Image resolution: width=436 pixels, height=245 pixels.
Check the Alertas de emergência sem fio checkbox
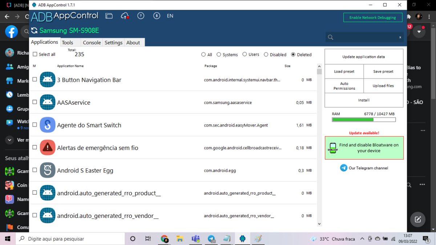point(35,147)
